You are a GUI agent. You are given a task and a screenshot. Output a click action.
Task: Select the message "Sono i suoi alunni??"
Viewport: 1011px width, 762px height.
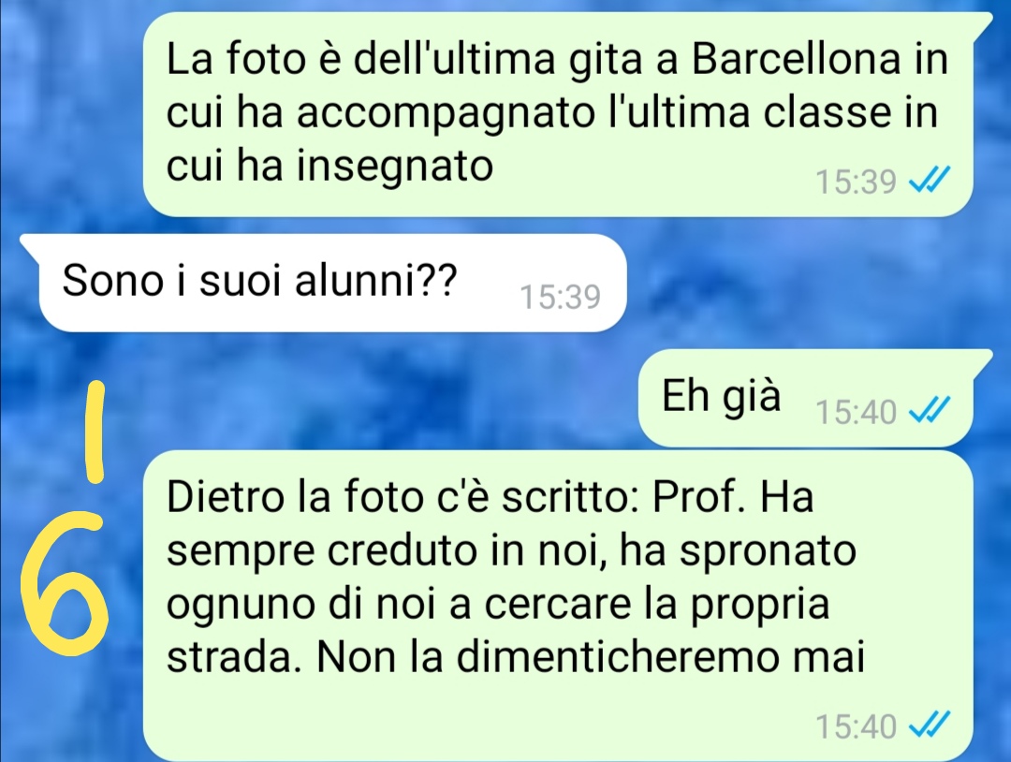click(332, 283)
